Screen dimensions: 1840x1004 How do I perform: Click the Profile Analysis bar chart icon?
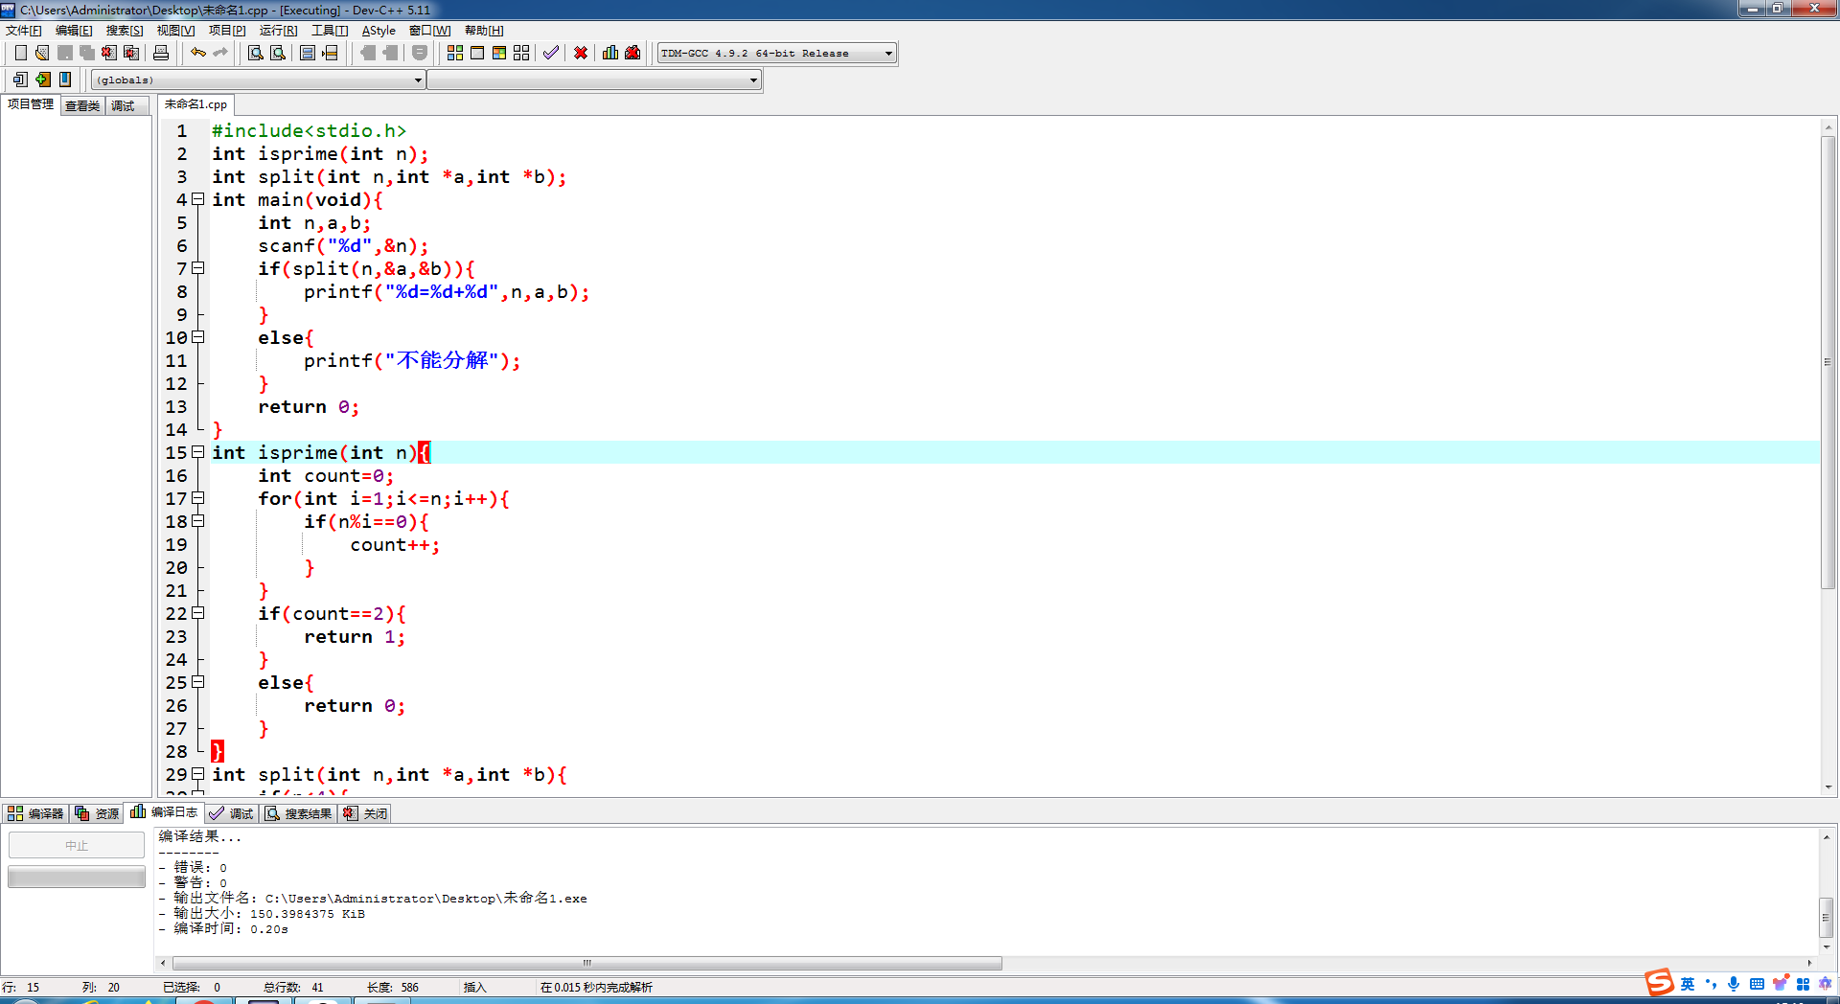(610, 53)
